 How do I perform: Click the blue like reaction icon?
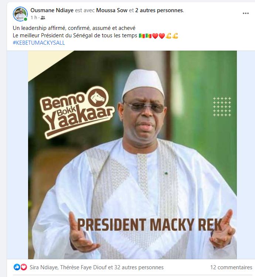coord(17,267)
